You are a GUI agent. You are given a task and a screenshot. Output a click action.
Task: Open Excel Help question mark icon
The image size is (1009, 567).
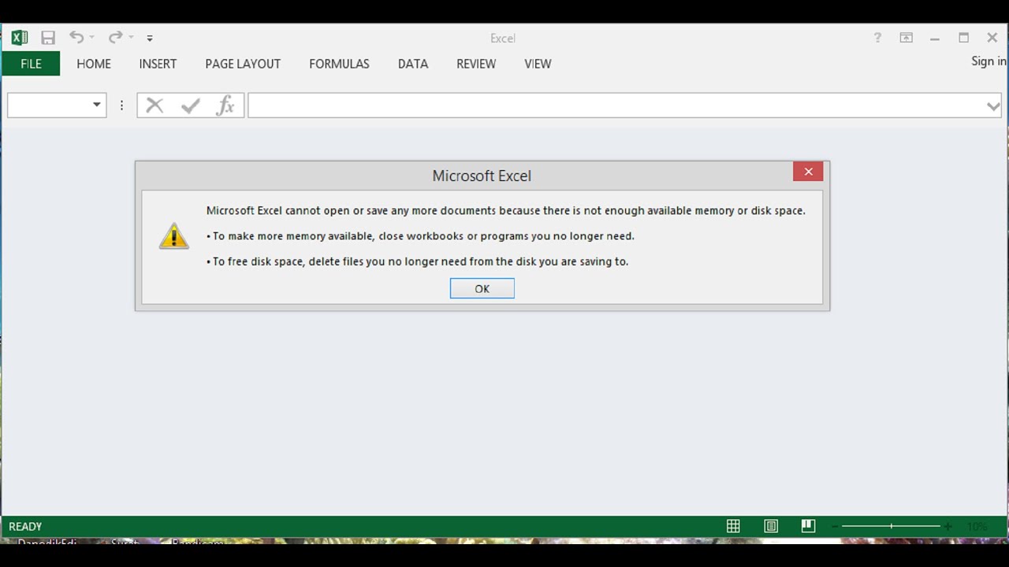point(877,37)
